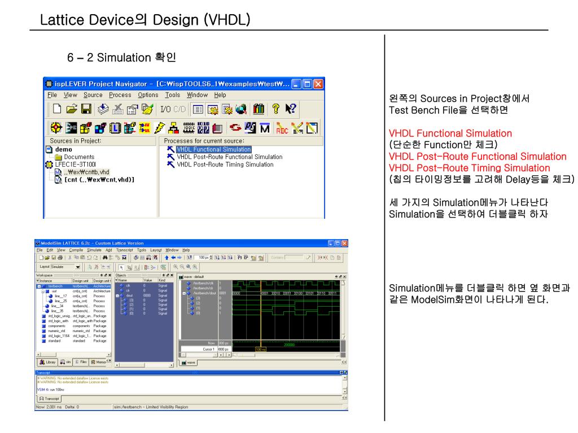
Task: Open Tools menu in ispLEVER Project Navigator
Action: click(x=173, y=95)
